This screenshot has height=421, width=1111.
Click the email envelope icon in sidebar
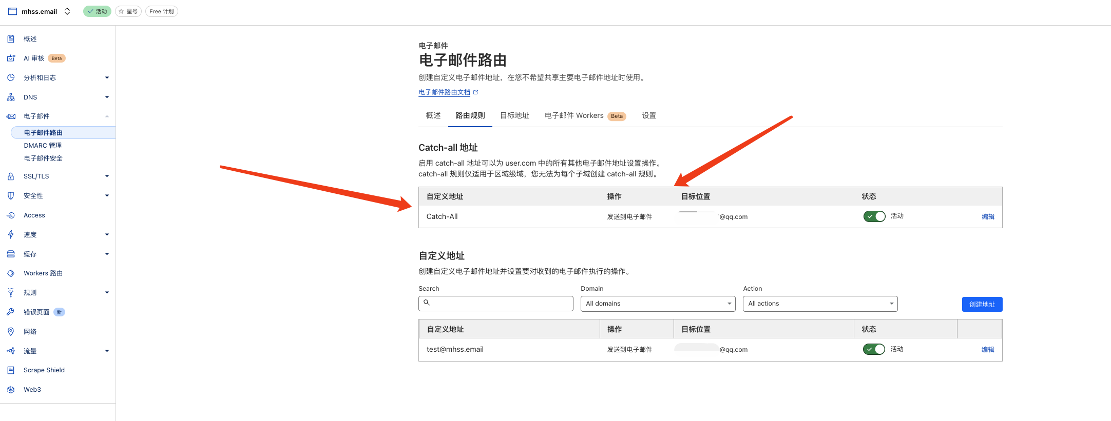tap(11, 116)
